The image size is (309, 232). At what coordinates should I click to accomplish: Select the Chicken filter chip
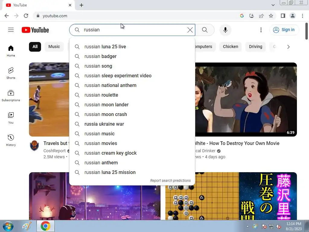pyautogui.click(x=230, y=47)
